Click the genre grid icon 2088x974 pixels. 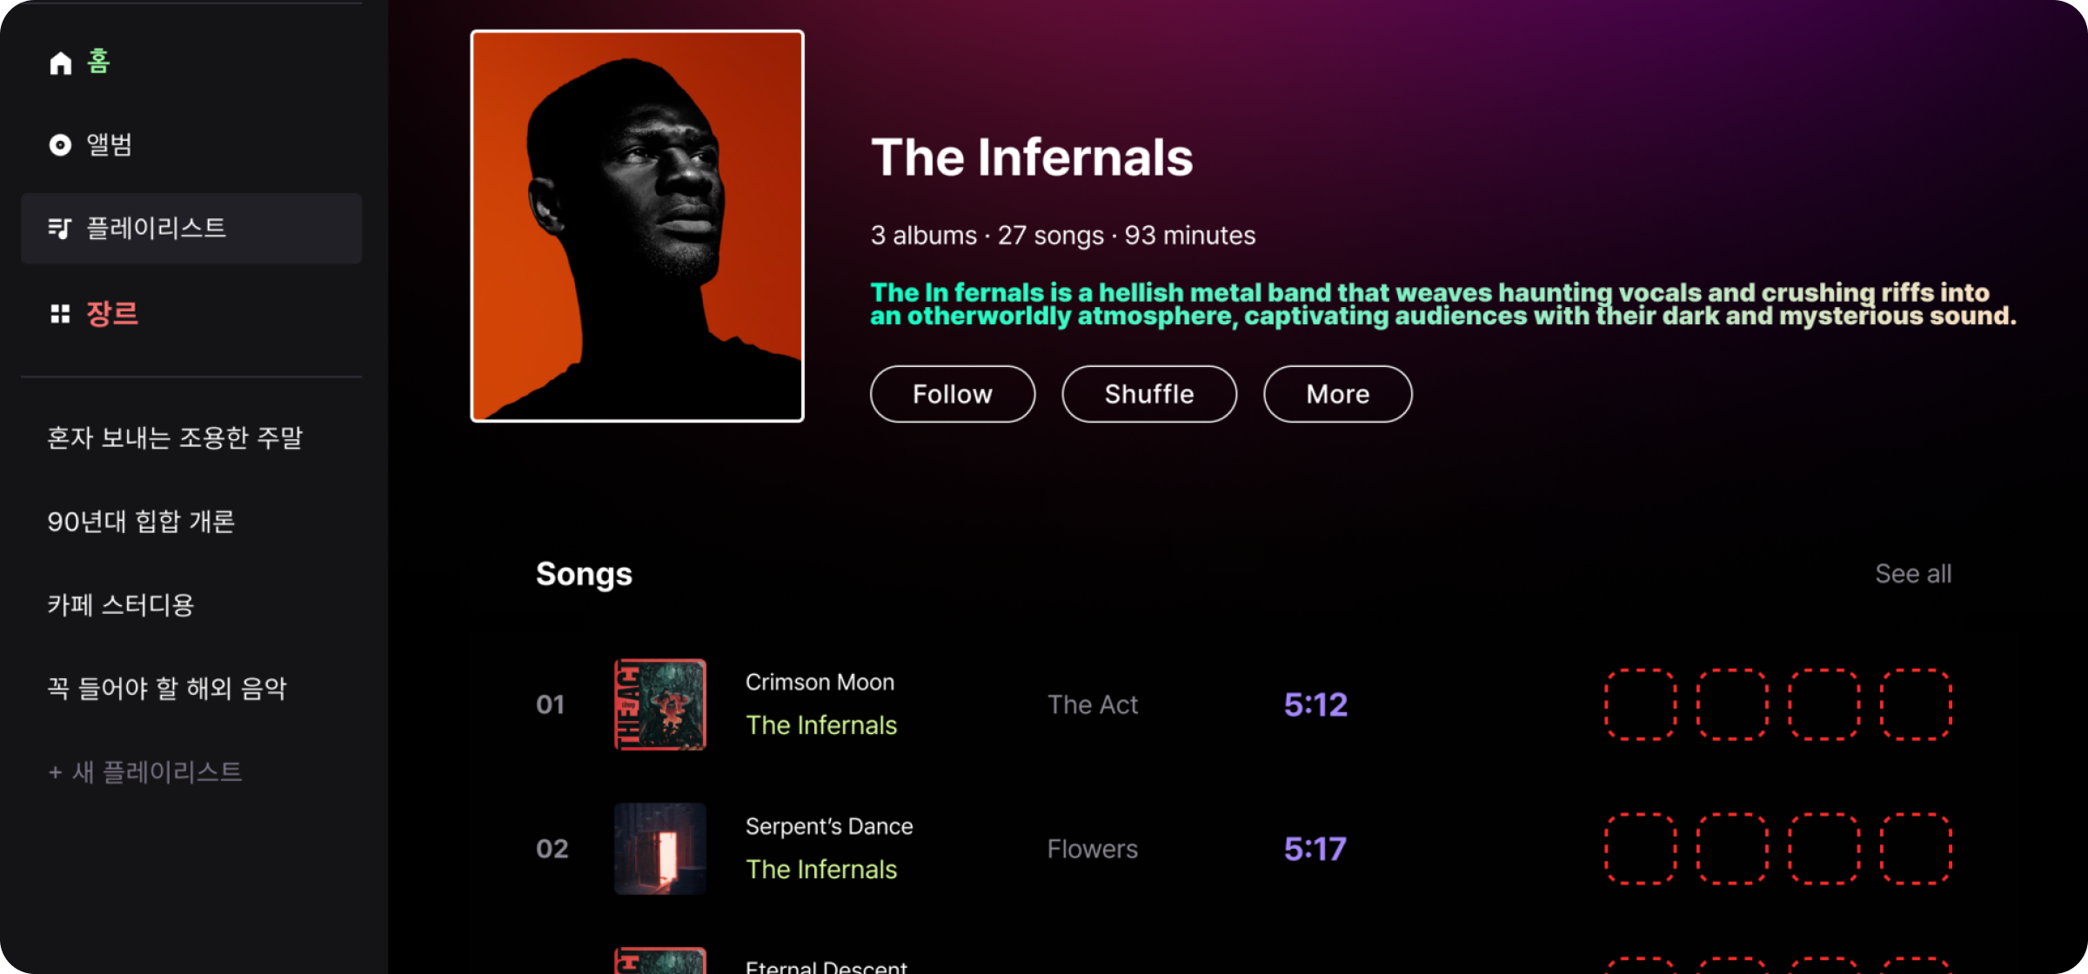click(x=60, y=314)
